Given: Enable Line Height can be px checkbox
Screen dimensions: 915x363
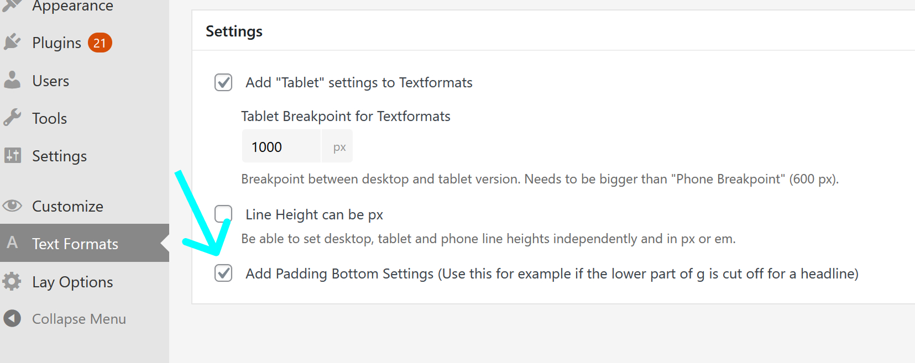Looking at the screenshot, I should point(223,214).
